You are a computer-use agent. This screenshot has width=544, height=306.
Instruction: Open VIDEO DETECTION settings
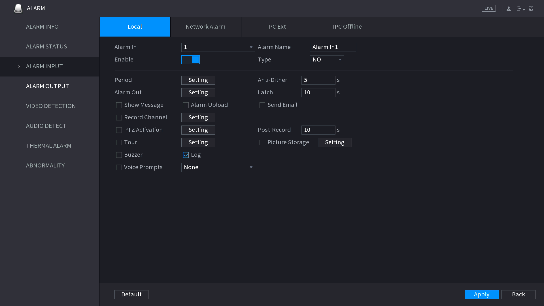point(51,106)
